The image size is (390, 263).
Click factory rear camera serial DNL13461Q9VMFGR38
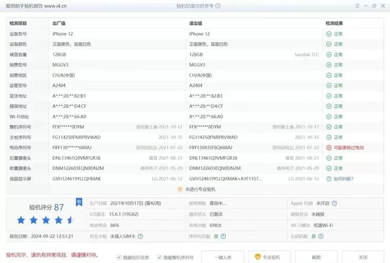point(76,158)
